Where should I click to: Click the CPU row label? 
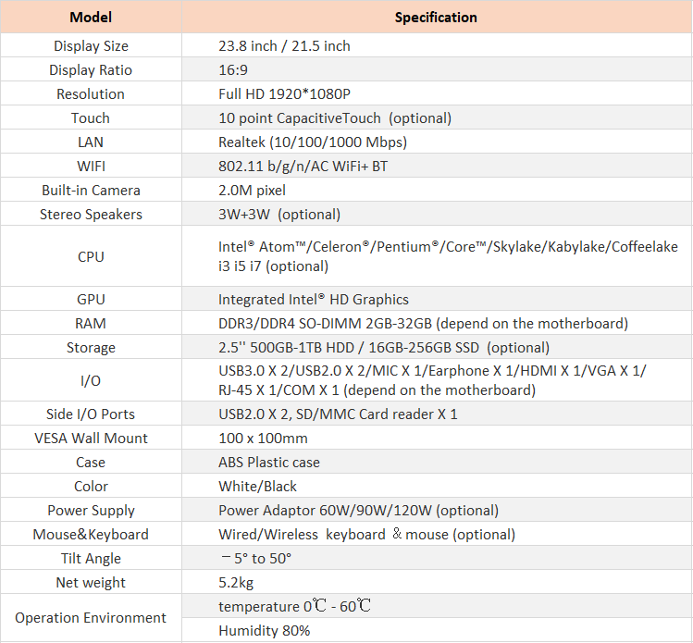pos(91,257)
